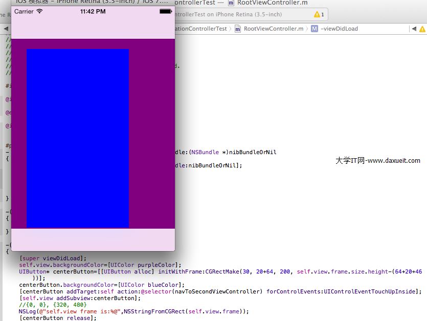Go to previous issue using the jump bar arrow
The width and height of the screenshot is (427, 321).
(413, 29)
